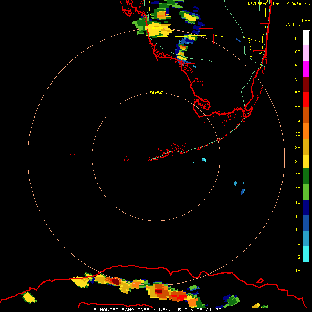Click the 6 legend value
The image size is (312, 312).
tap(299, 243)
